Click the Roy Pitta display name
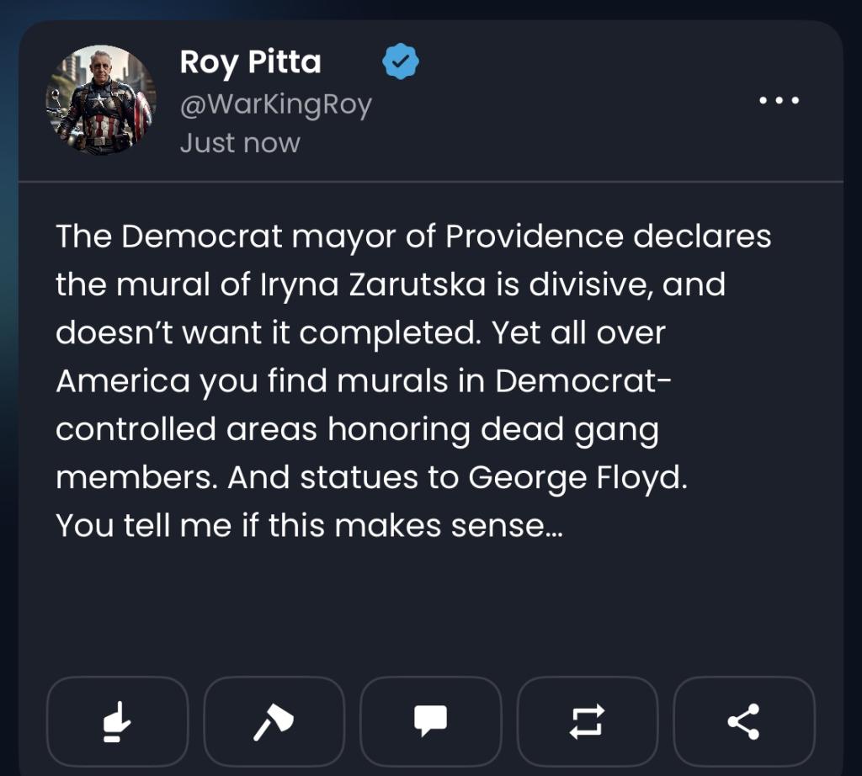 tap(250, 62)
